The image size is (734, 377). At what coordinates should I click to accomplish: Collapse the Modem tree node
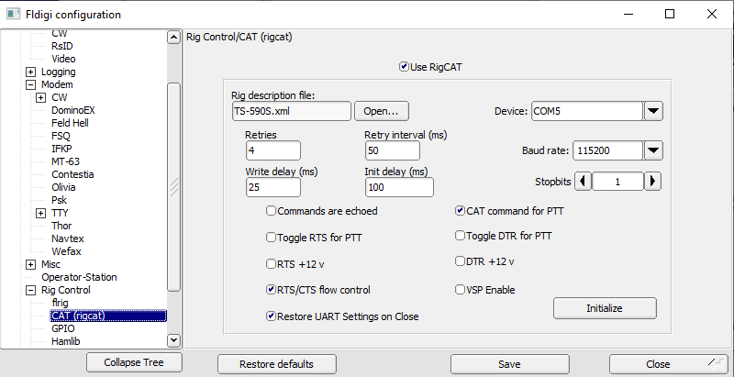31,84
